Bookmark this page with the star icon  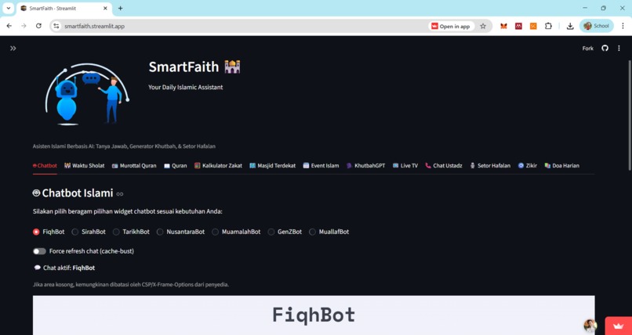[483, 26]
